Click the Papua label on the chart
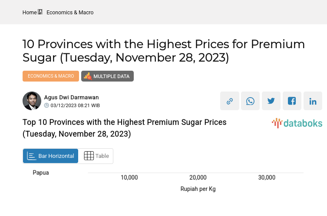 click(41, 173)
